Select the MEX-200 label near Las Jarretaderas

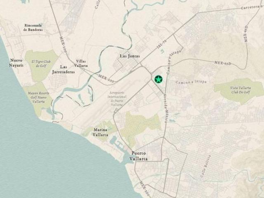tap(106, 79)
